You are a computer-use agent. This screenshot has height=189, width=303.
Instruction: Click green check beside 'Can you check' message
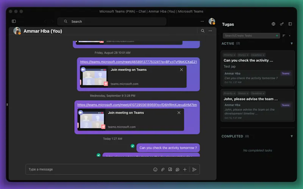133,146
